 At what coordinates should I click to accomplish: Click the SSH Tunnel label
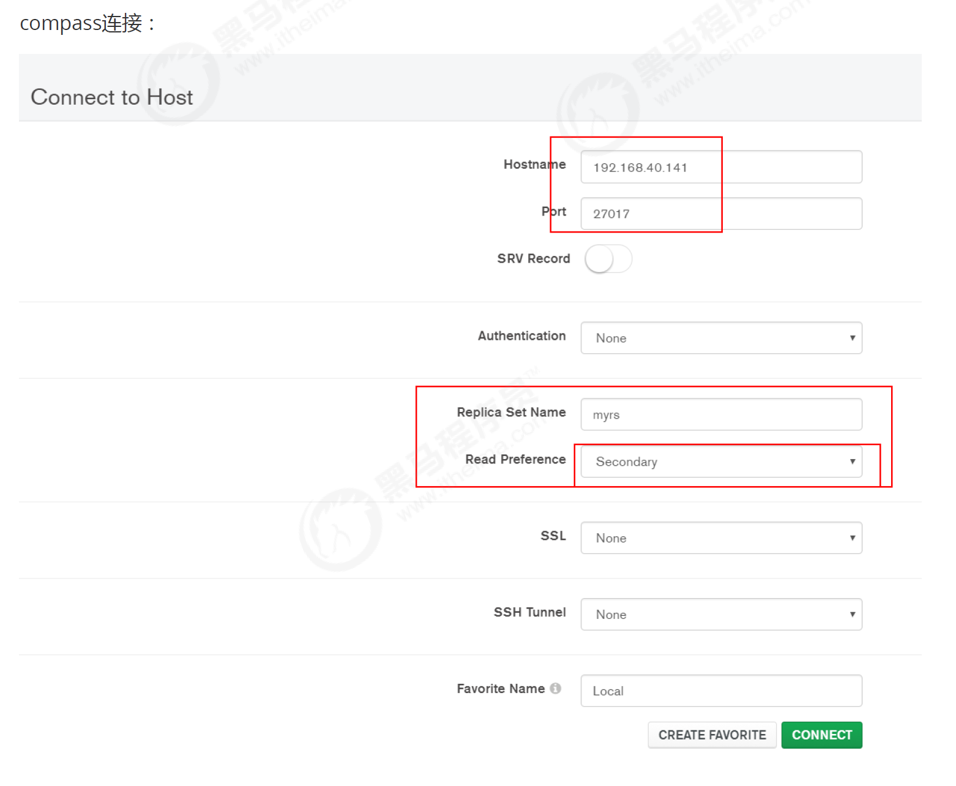pos(529,613)
